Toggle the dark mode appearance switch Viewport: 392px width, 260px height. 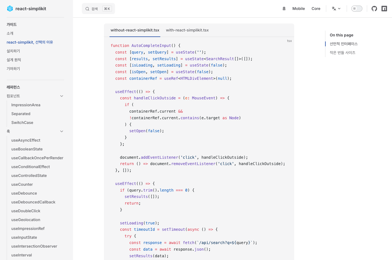click(x=357, y=9)
